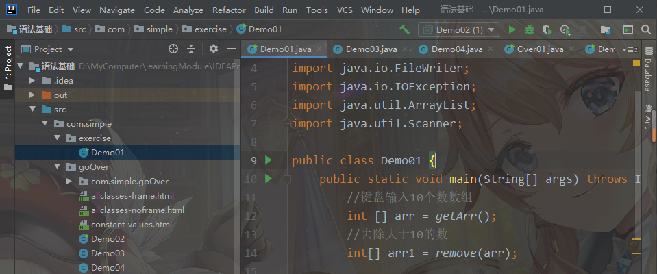
Task: Click the Run Anything window icon
Action: coord(628,29)
